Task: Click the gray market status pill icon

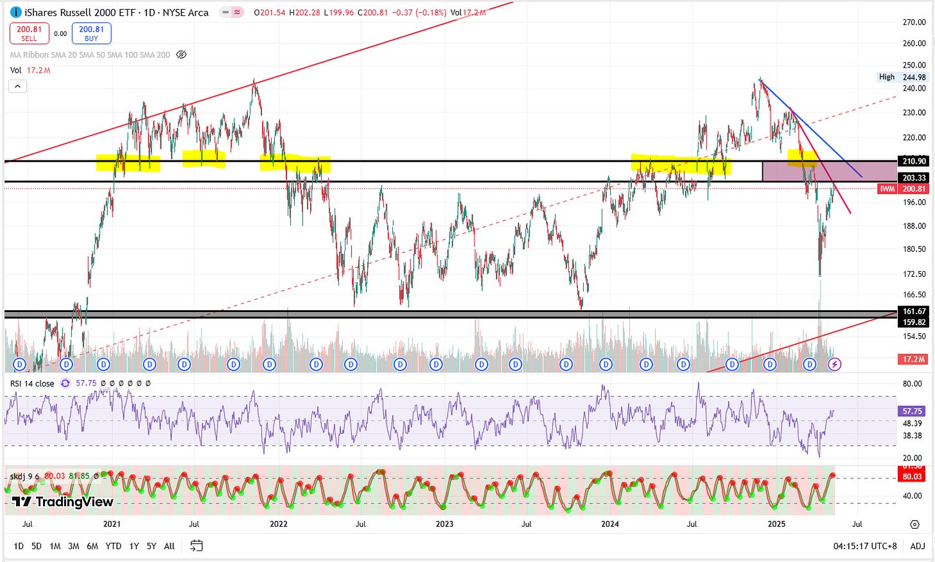Action: [x=225, y=12]
